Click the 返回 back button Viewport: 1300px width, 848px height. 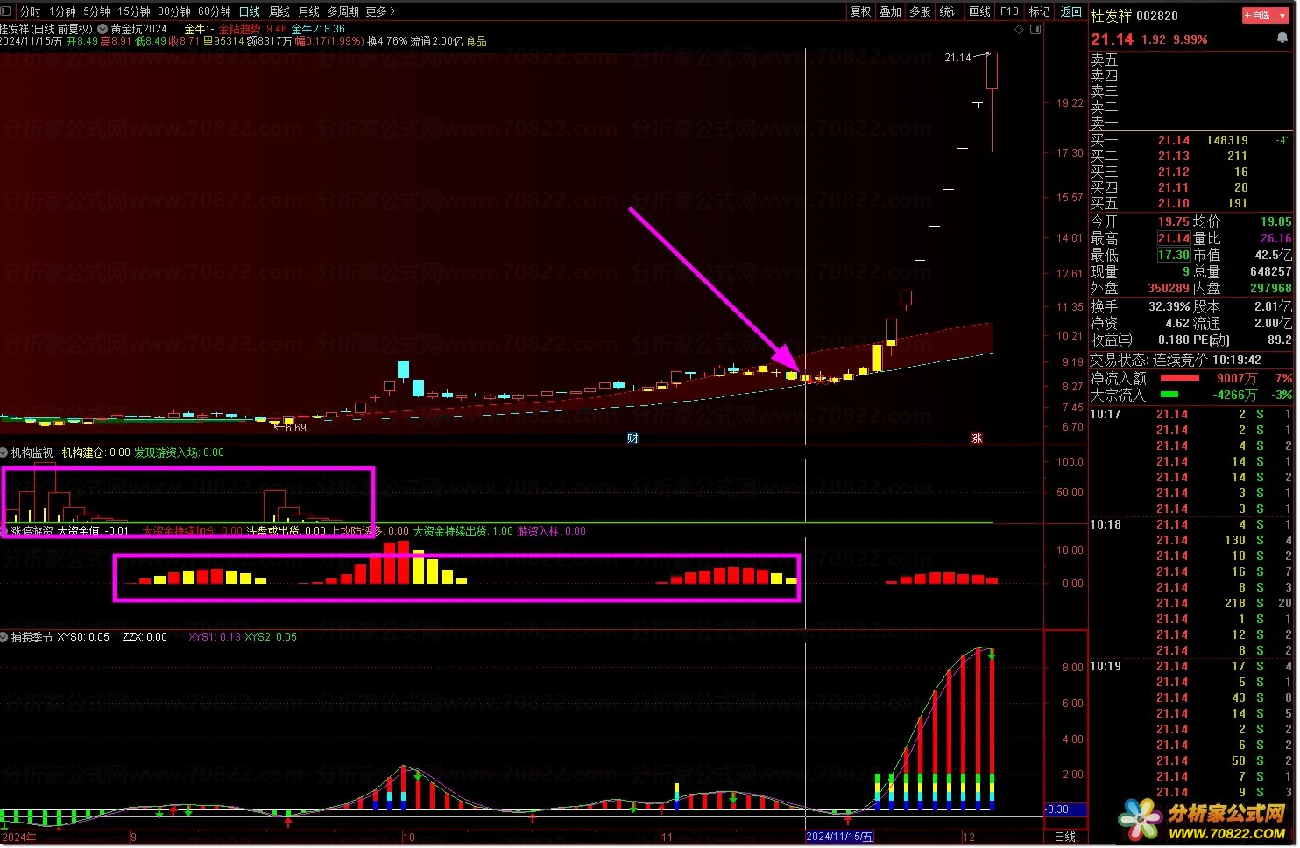(x=1071, y=11)
